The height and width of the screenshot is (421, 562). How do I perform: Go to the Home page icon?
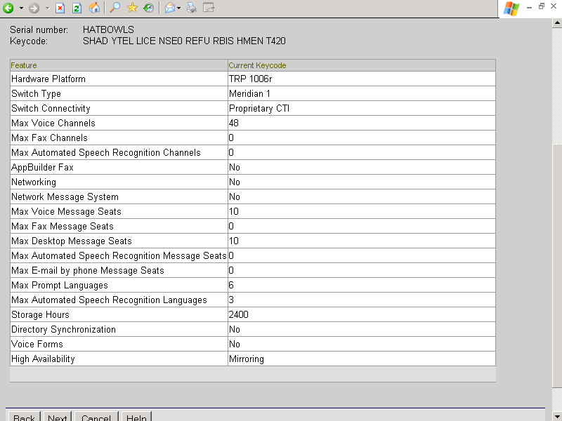pos(94,8)
